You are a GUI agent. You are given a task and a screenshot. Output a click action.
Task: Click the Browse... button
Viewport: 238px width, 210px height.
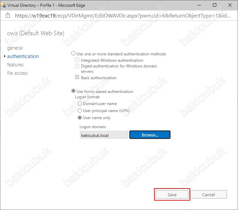point(150,135)
